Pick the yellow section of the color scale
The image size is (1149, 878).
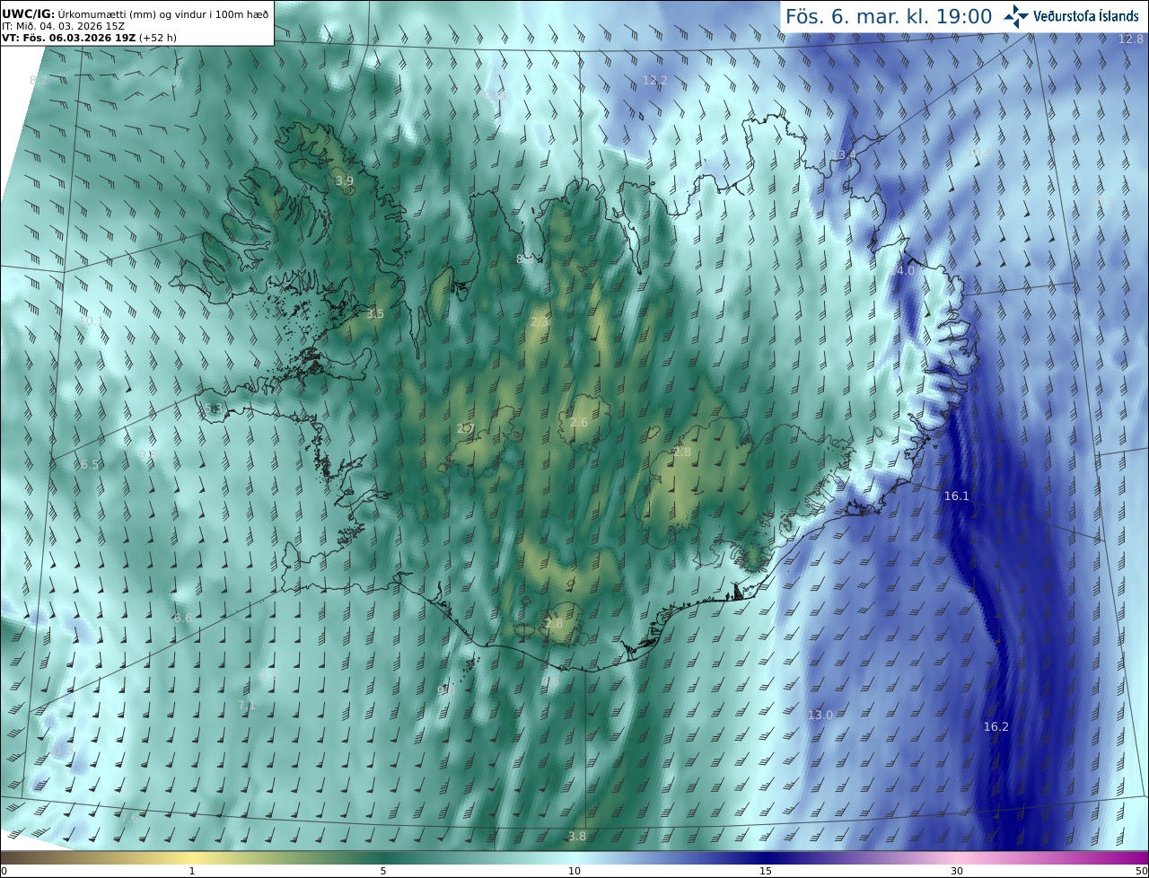click(x=193, y=857)
